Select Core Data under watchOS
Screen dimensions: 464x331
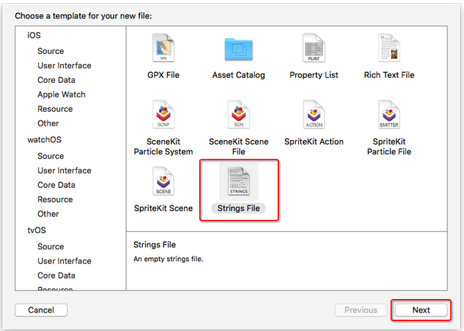tap(56, 185)
